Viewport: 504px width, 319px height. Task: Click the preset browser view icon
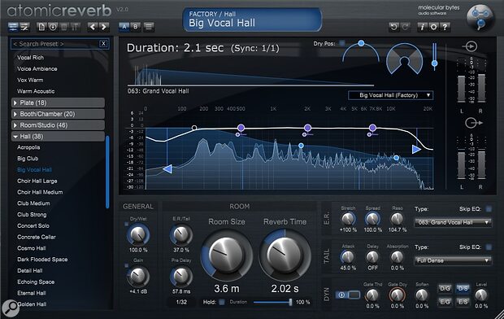tap(13, 27)
